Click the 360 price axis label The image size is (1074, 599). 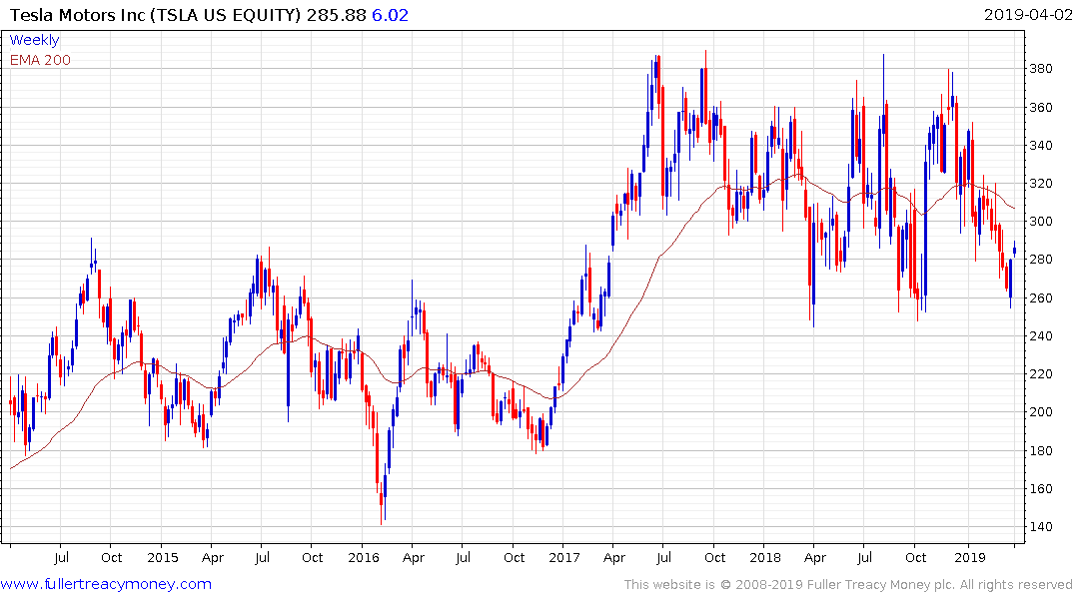tap(1041, 108)
